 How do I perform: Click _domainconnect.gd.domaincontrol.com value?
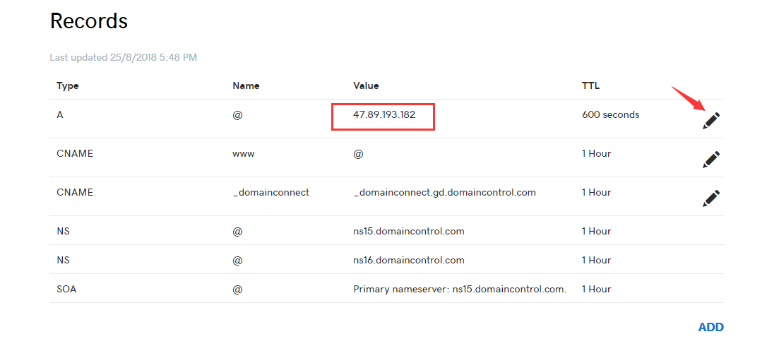point(444,192)
